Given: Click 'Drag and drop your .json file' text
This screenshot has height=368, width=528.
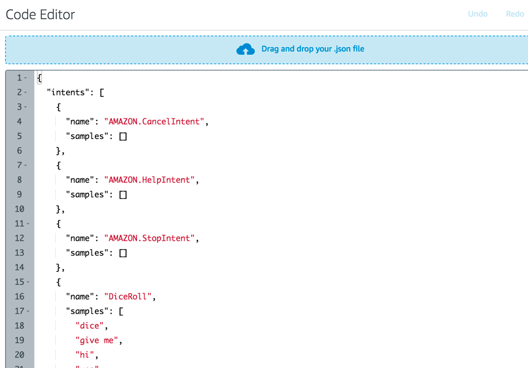Looking at the screenshot, I should click(x=313, y=49).
